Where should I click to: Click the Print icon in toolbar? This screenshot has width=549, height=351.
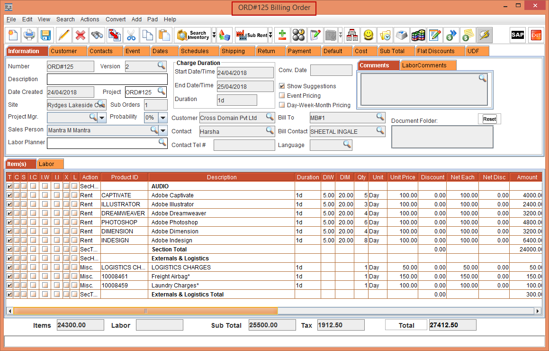pos(29,35)
